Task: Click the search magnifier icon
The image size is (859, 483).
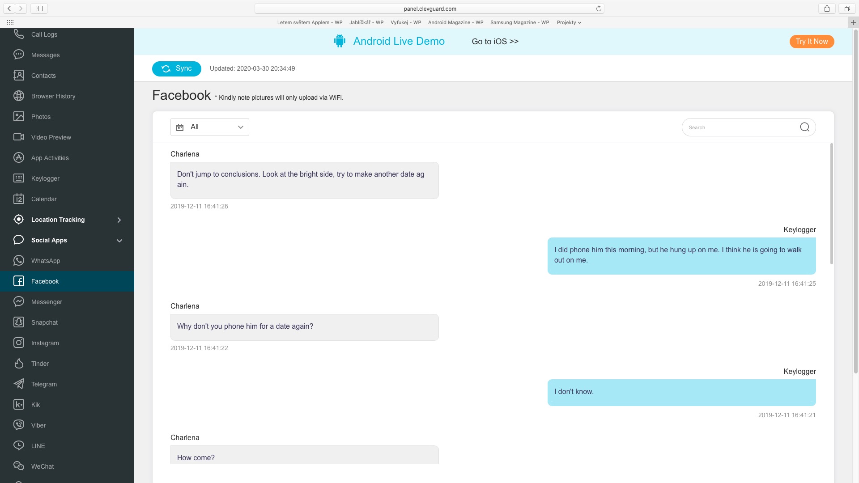Action: tap(804, 127)
